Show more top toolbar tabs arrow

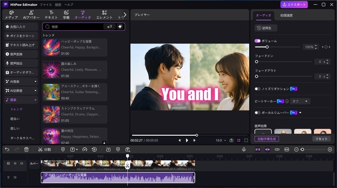(125, 15)
